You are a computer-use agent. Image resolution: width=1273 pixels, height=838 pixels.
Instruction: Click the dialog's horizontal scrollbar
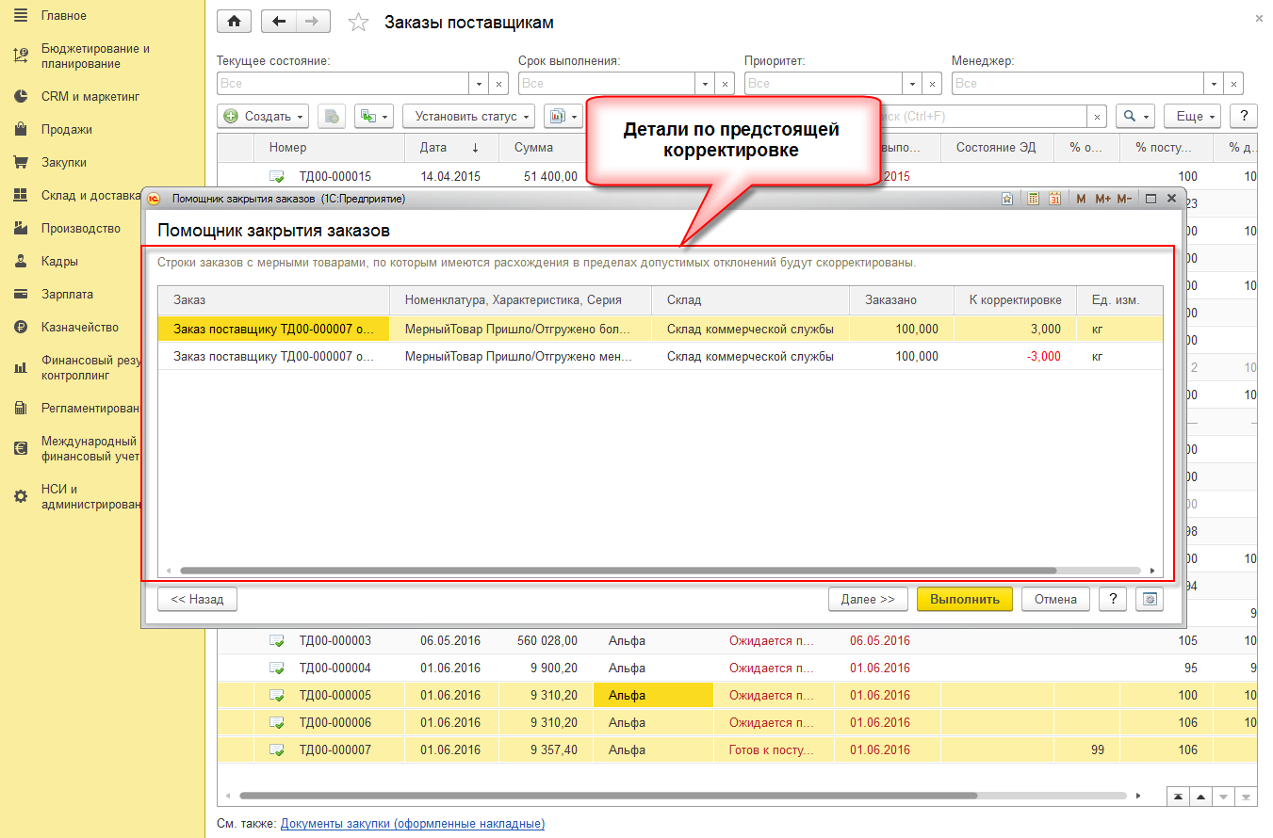tap(617, 571)
